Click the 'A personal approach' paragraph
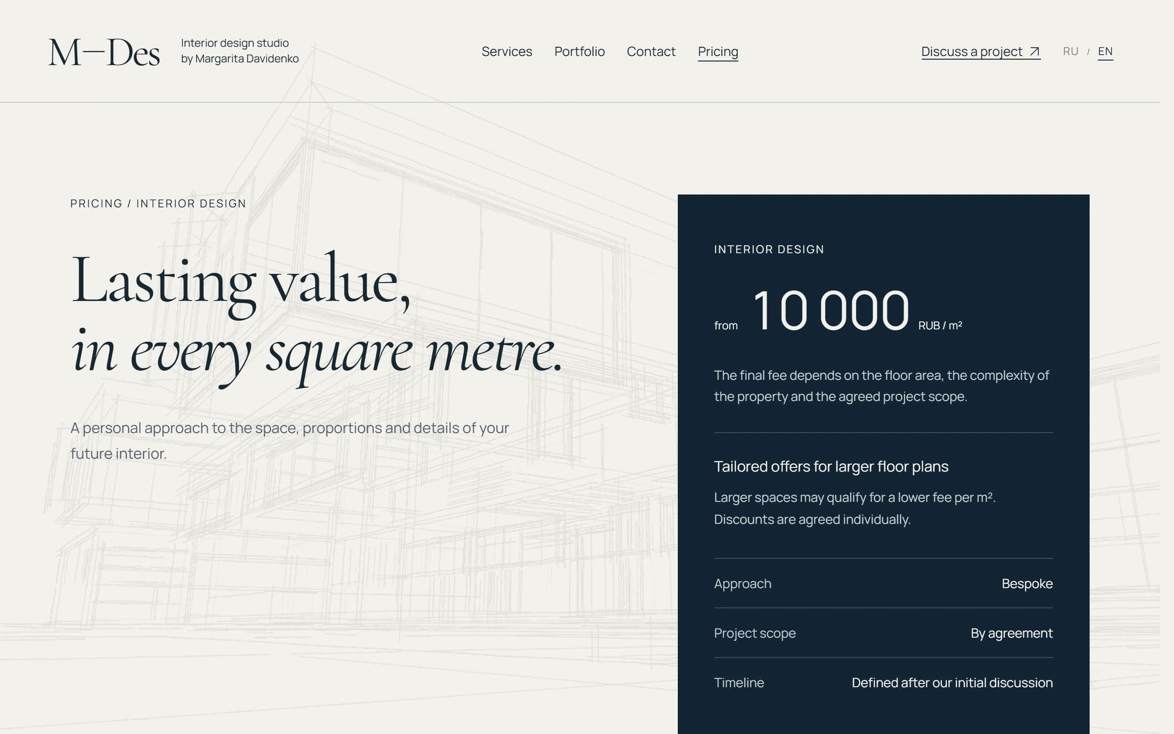 (x=290, y=440)
